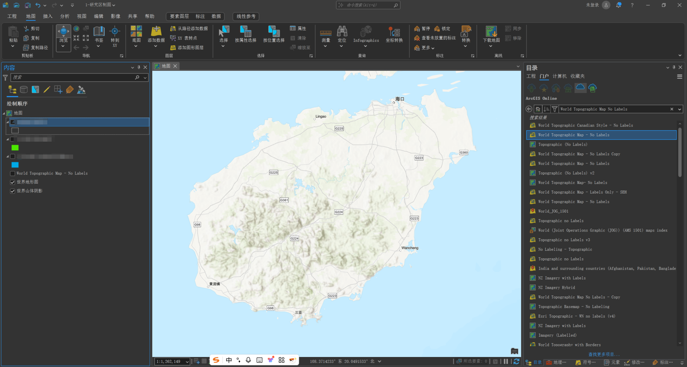Click the refresh icon in map status bar

516,361
